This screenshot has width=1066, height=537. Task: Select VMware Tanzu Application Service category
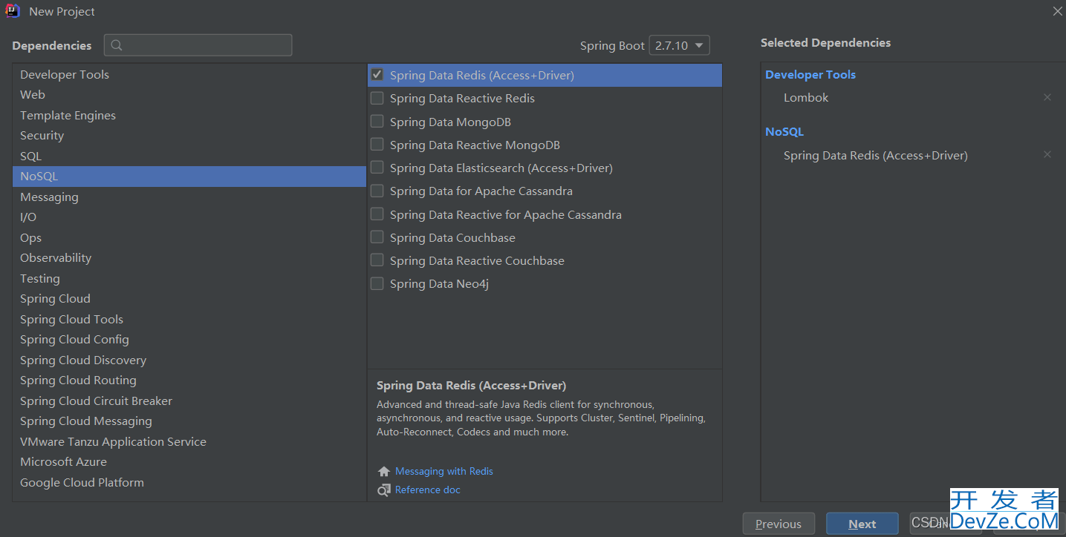click(189, 441)
